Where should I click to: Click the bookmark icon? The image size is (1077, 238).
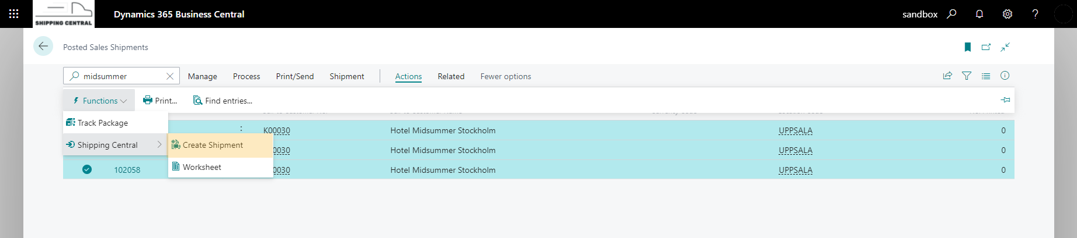click(968, 47)
